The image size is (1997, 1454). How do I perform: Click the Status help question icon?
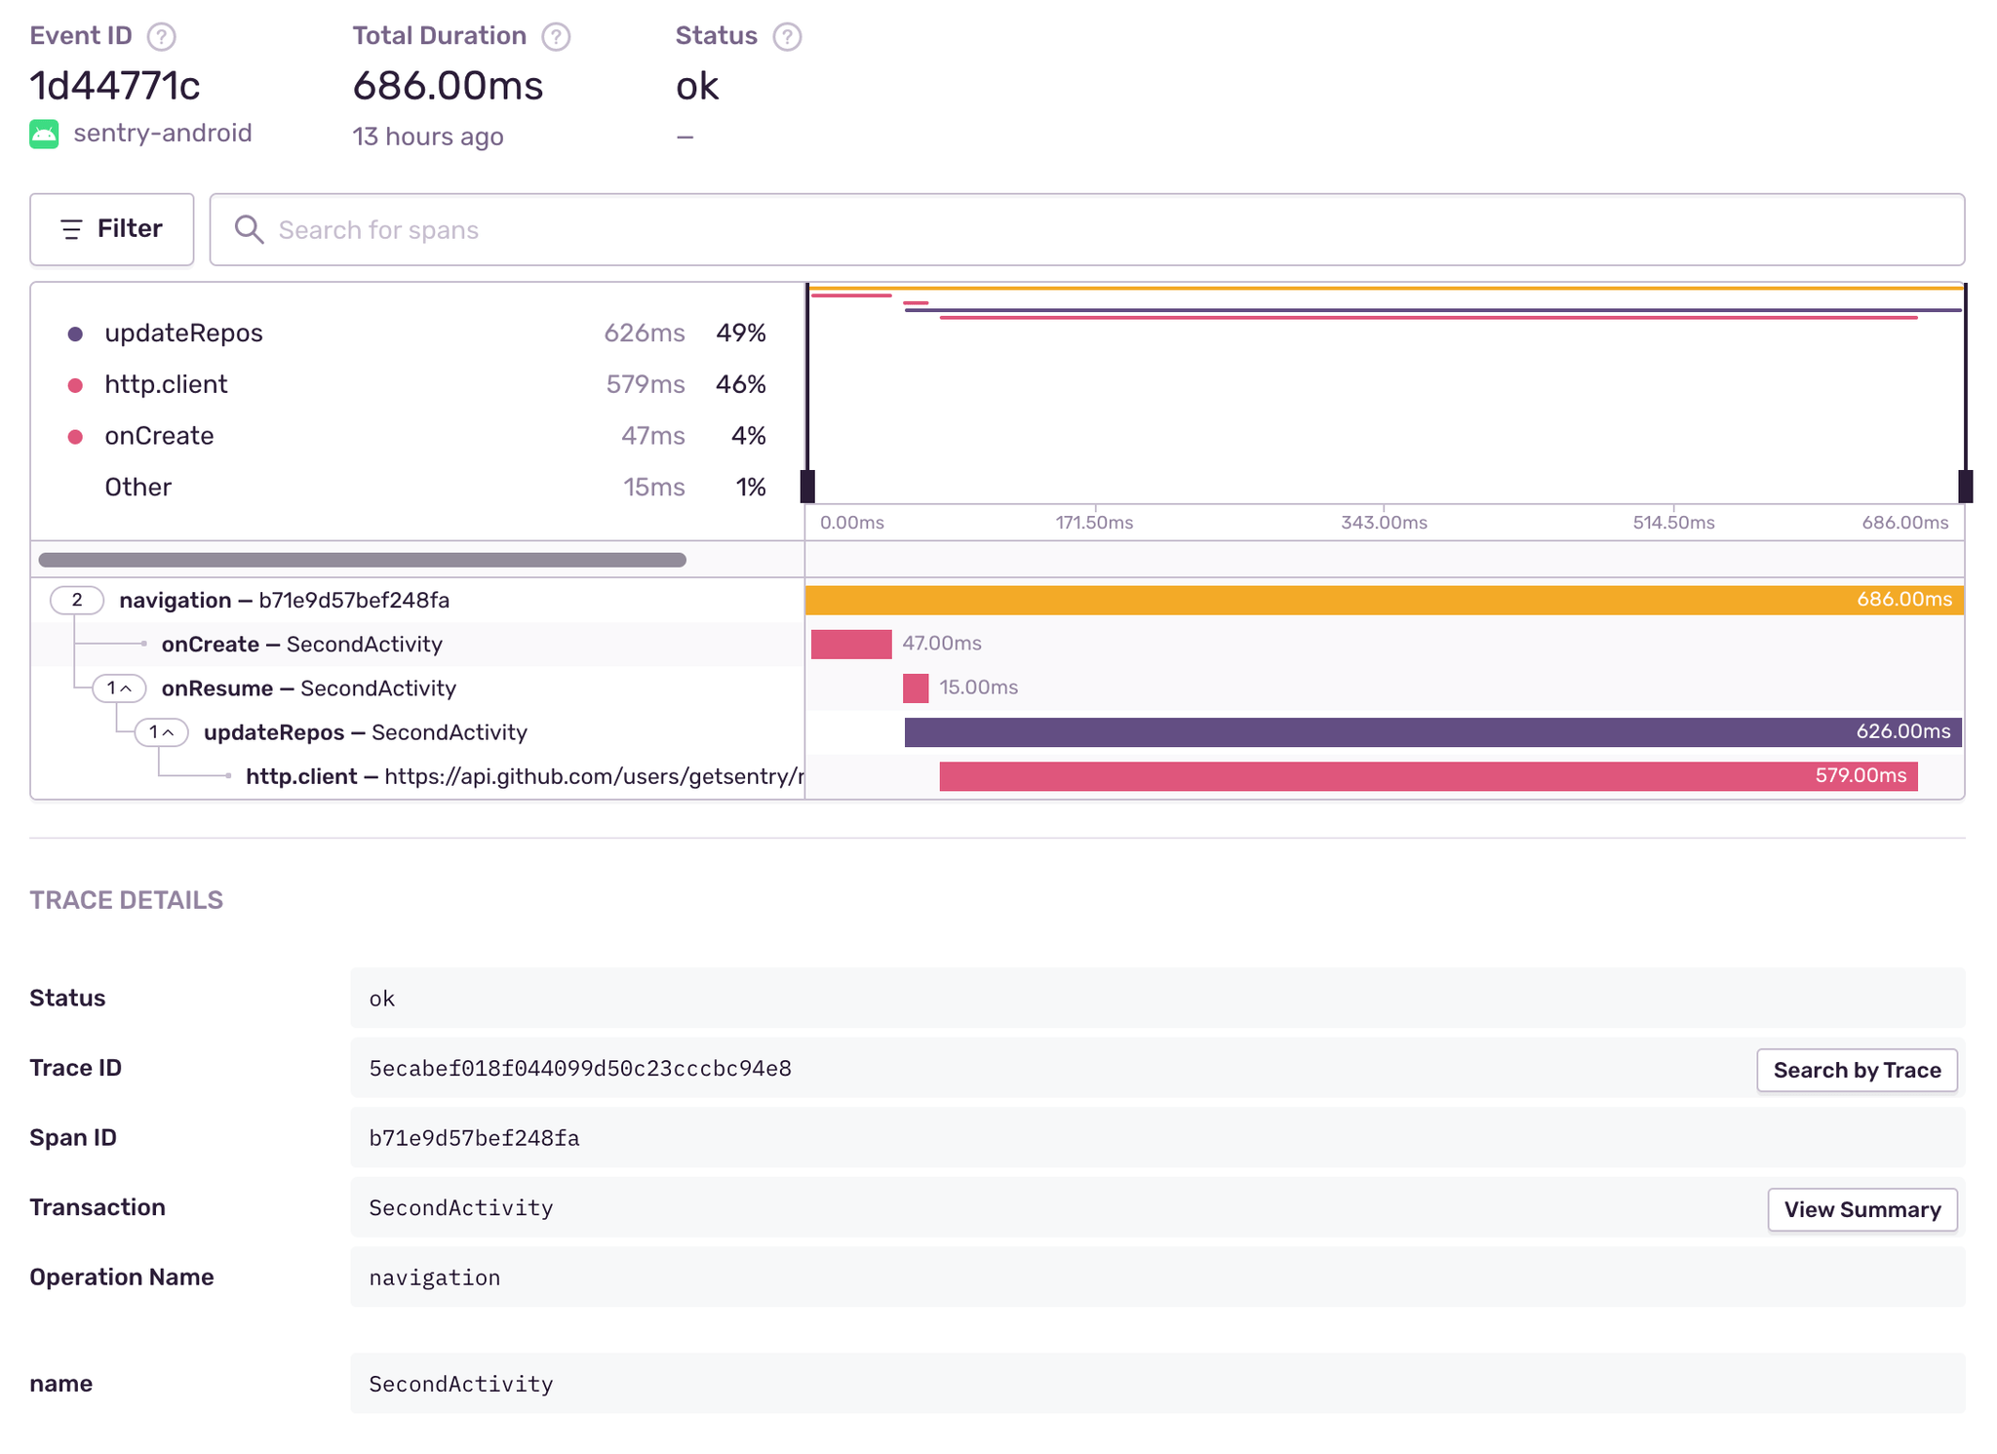tap(787, 37)
